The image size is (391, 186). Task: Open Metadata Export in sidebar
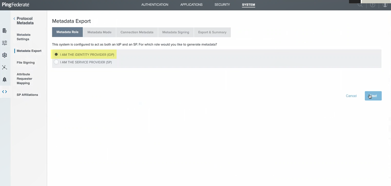29,51
